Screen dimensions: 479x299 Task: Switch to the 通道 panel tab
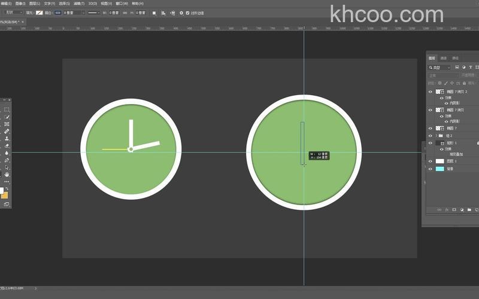coord(444,58)
